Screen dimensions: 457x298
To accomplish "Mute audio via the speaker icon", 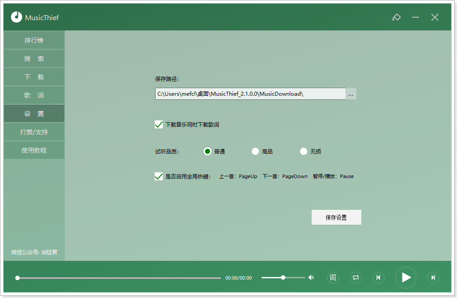I will coord(311,277).
